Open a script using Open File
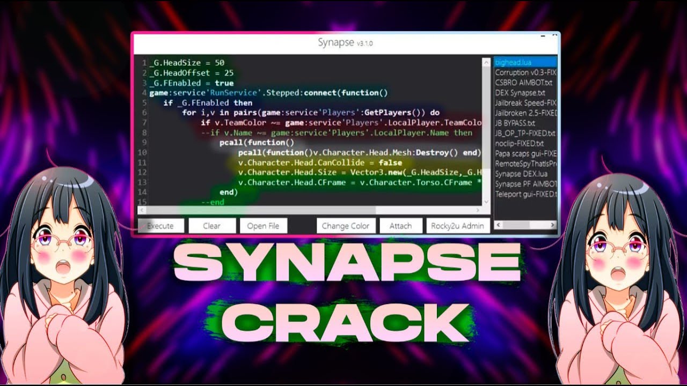687x386 pixels. click(x=263, y=226)
